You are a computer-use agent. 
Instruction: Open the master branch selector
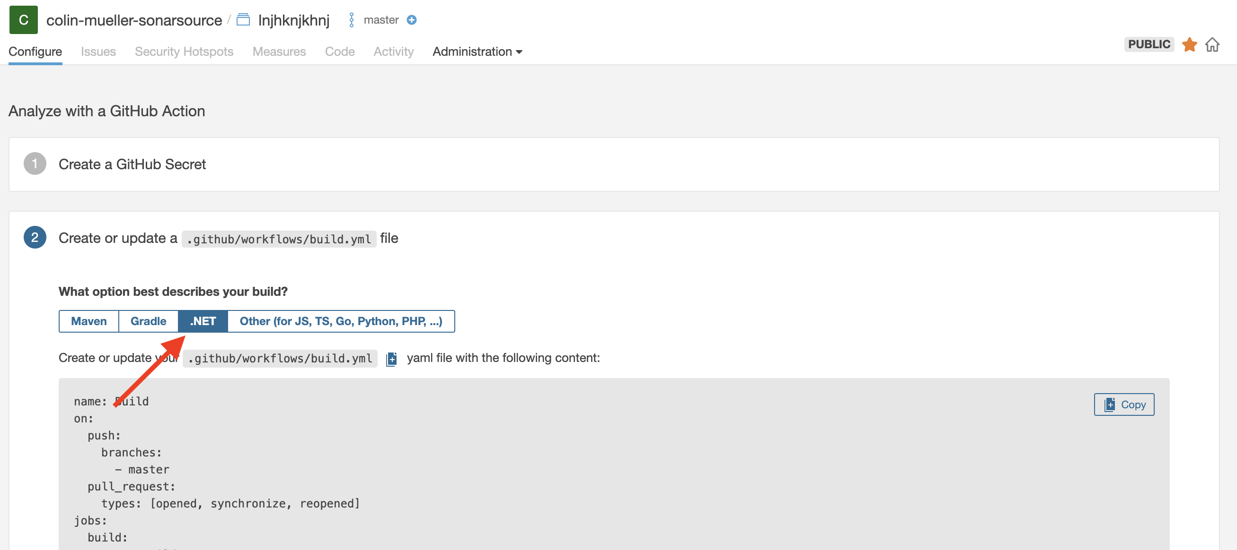tap(381, 20)
